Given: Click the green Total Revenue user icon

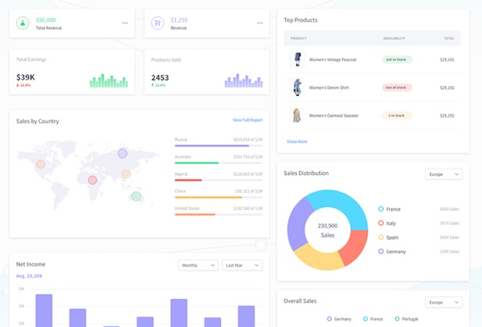Looking at the screenshot, I should tap(22, 22).
